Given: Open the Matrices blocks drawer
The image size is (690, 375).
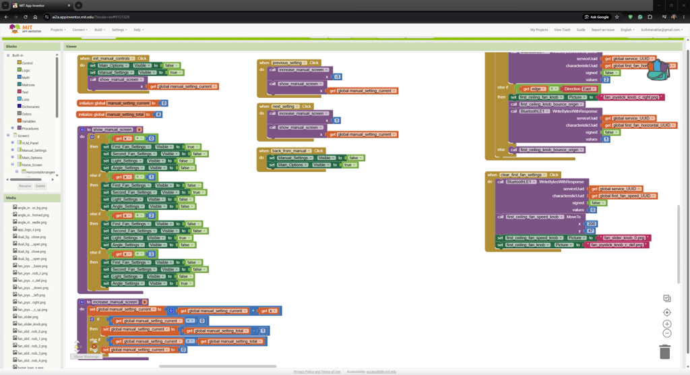Looking at the screenshot, I should tap(26, 84).
